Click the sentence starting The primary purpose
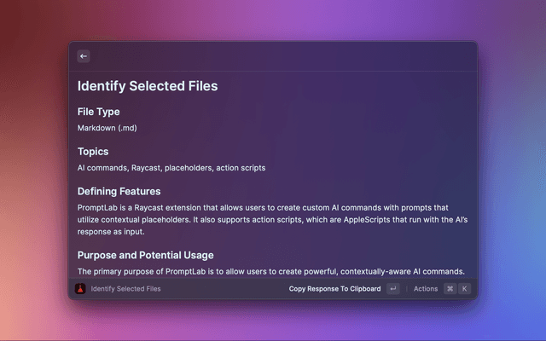The width and height of the screenshot is (546, 341). tap(271, 271)
